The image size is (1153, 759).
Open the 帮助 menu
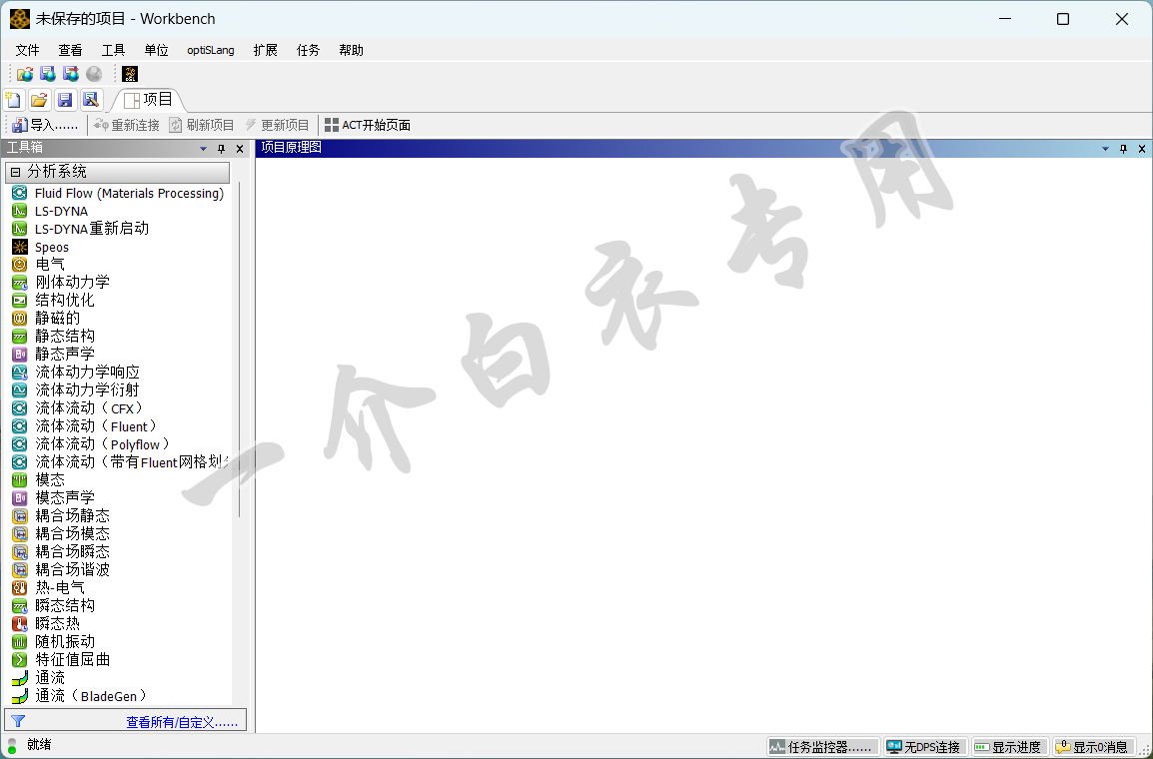click(x=352, y=50)
